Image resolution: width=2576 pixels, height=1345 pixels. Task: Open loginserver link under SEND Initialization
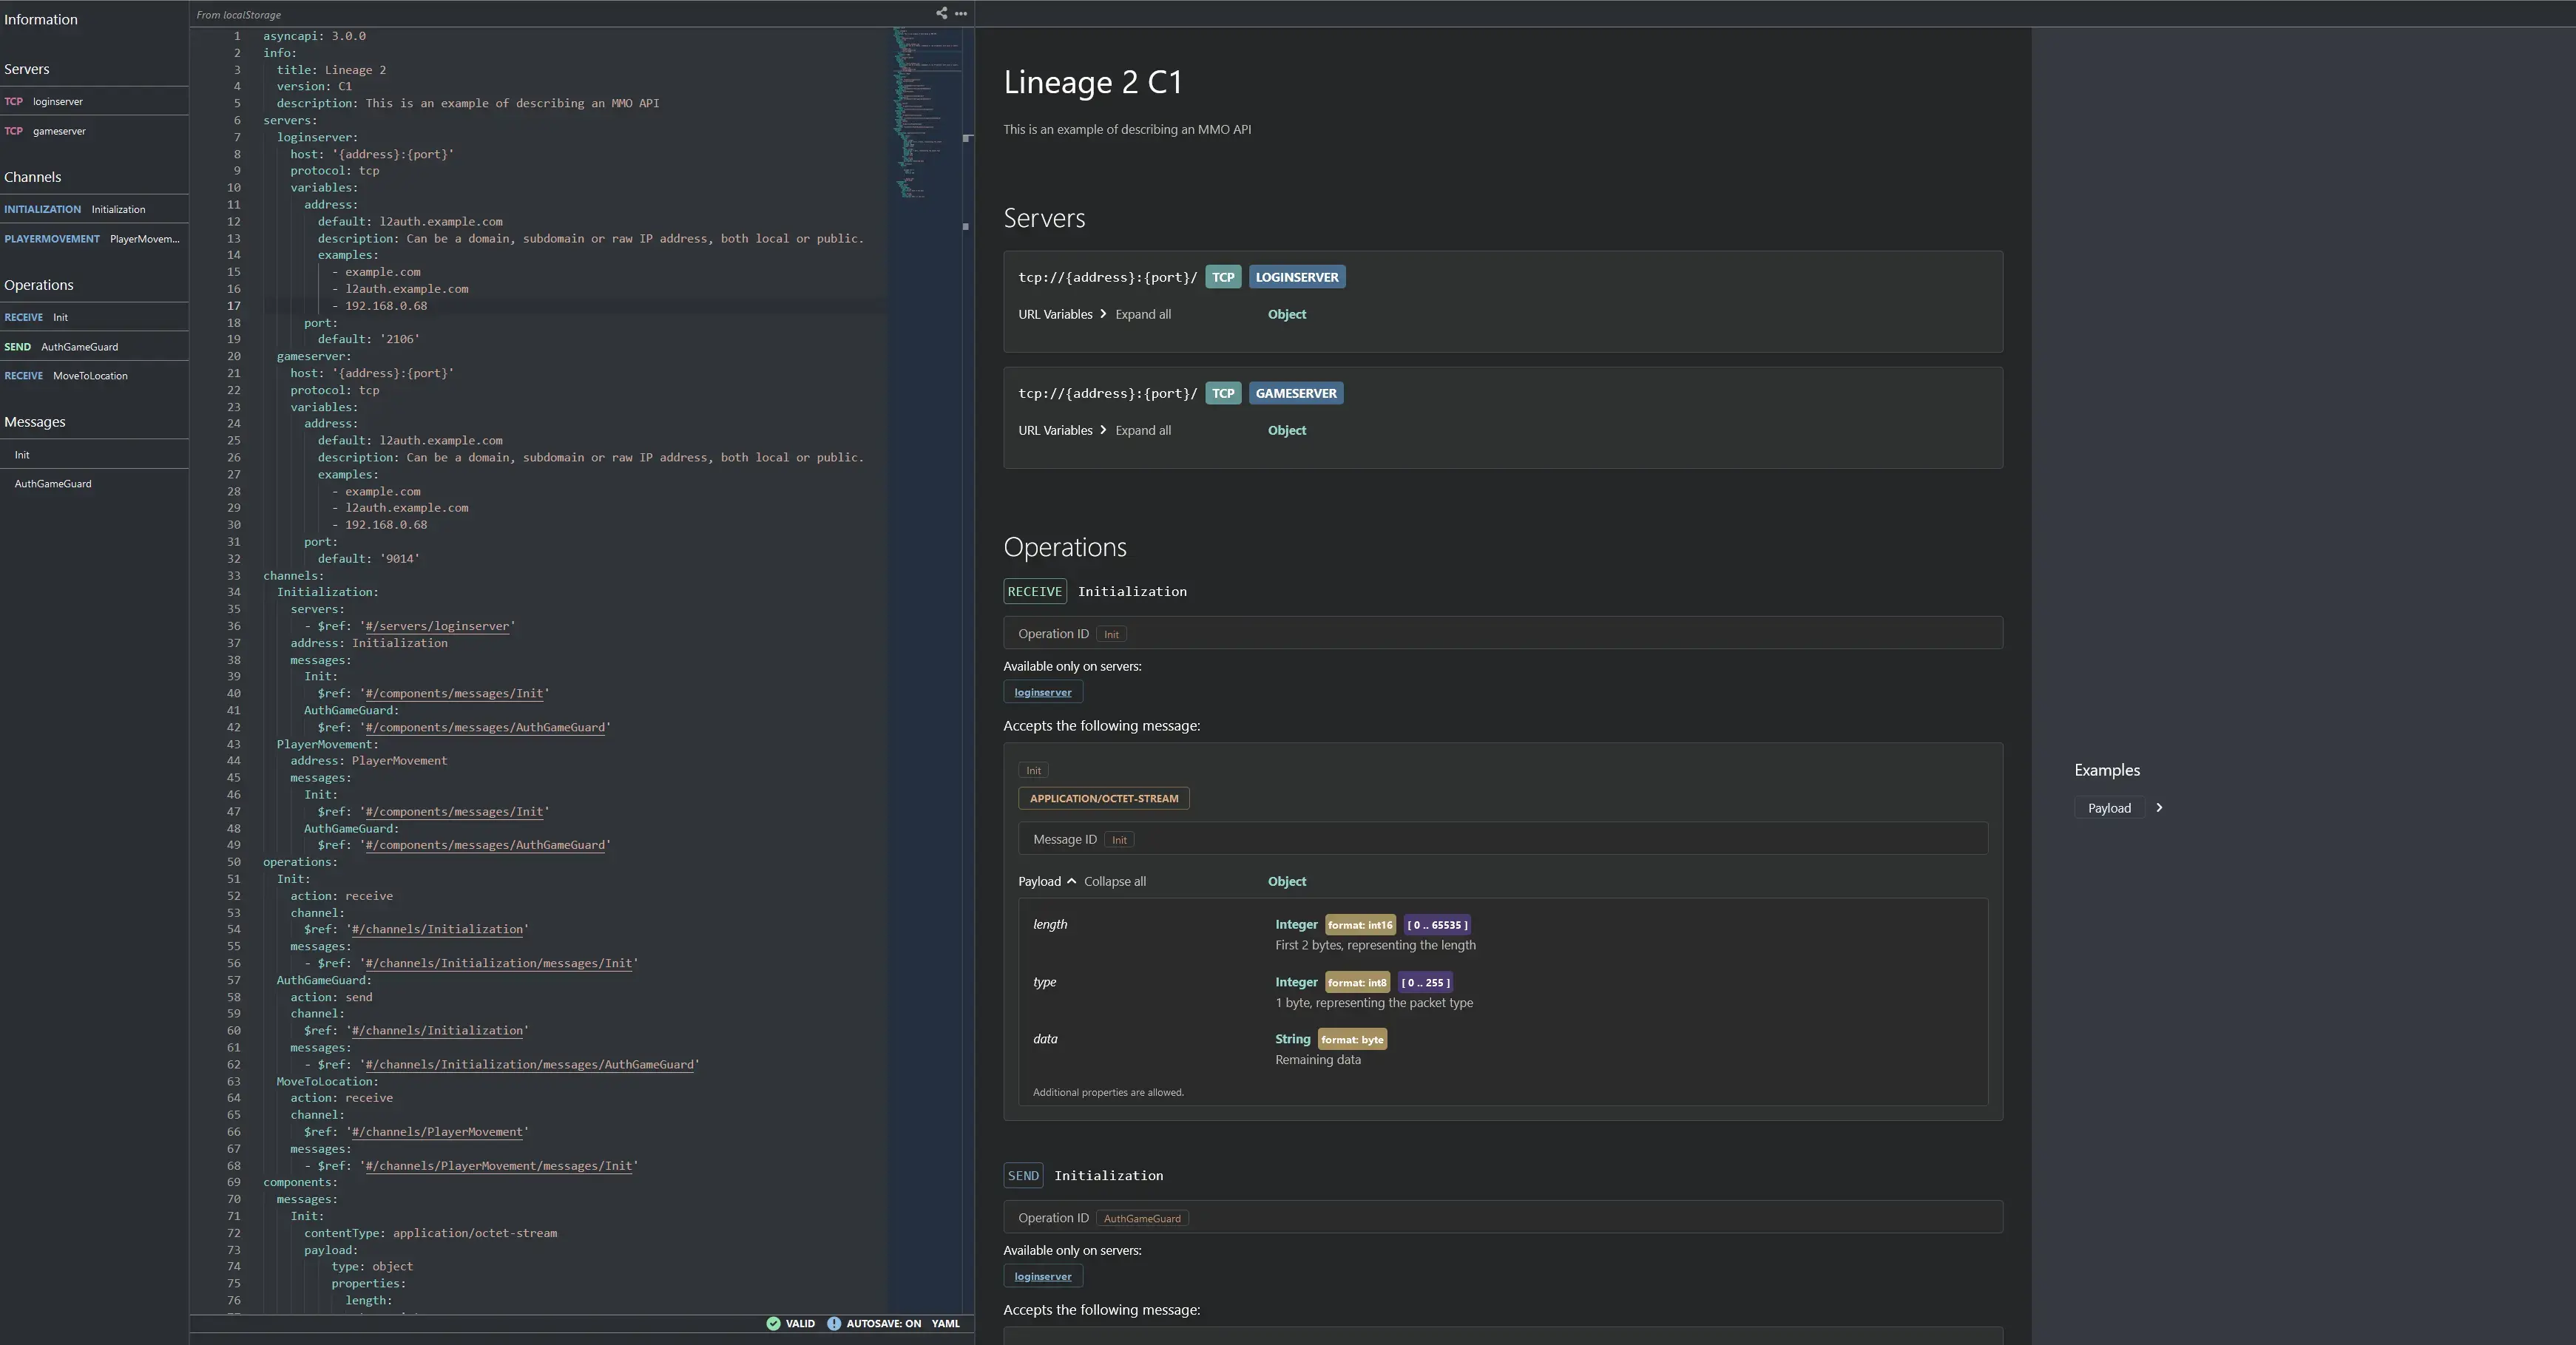(x=1043, y=1276)
